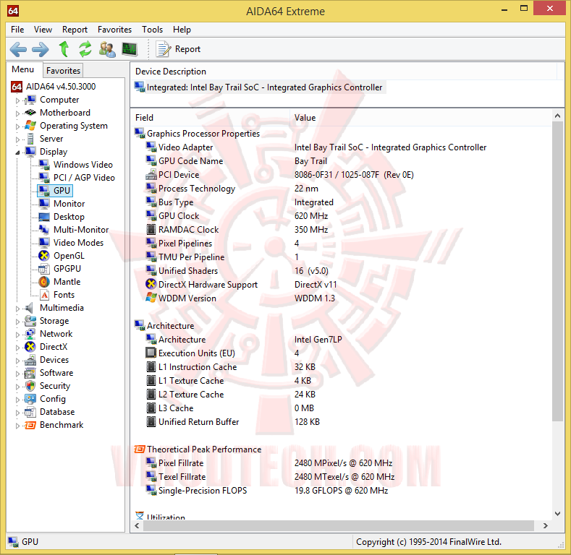Expand the Multimedia tree node
Image resolution: width=571 pixels, height=555 pixels.
(17, 309)
